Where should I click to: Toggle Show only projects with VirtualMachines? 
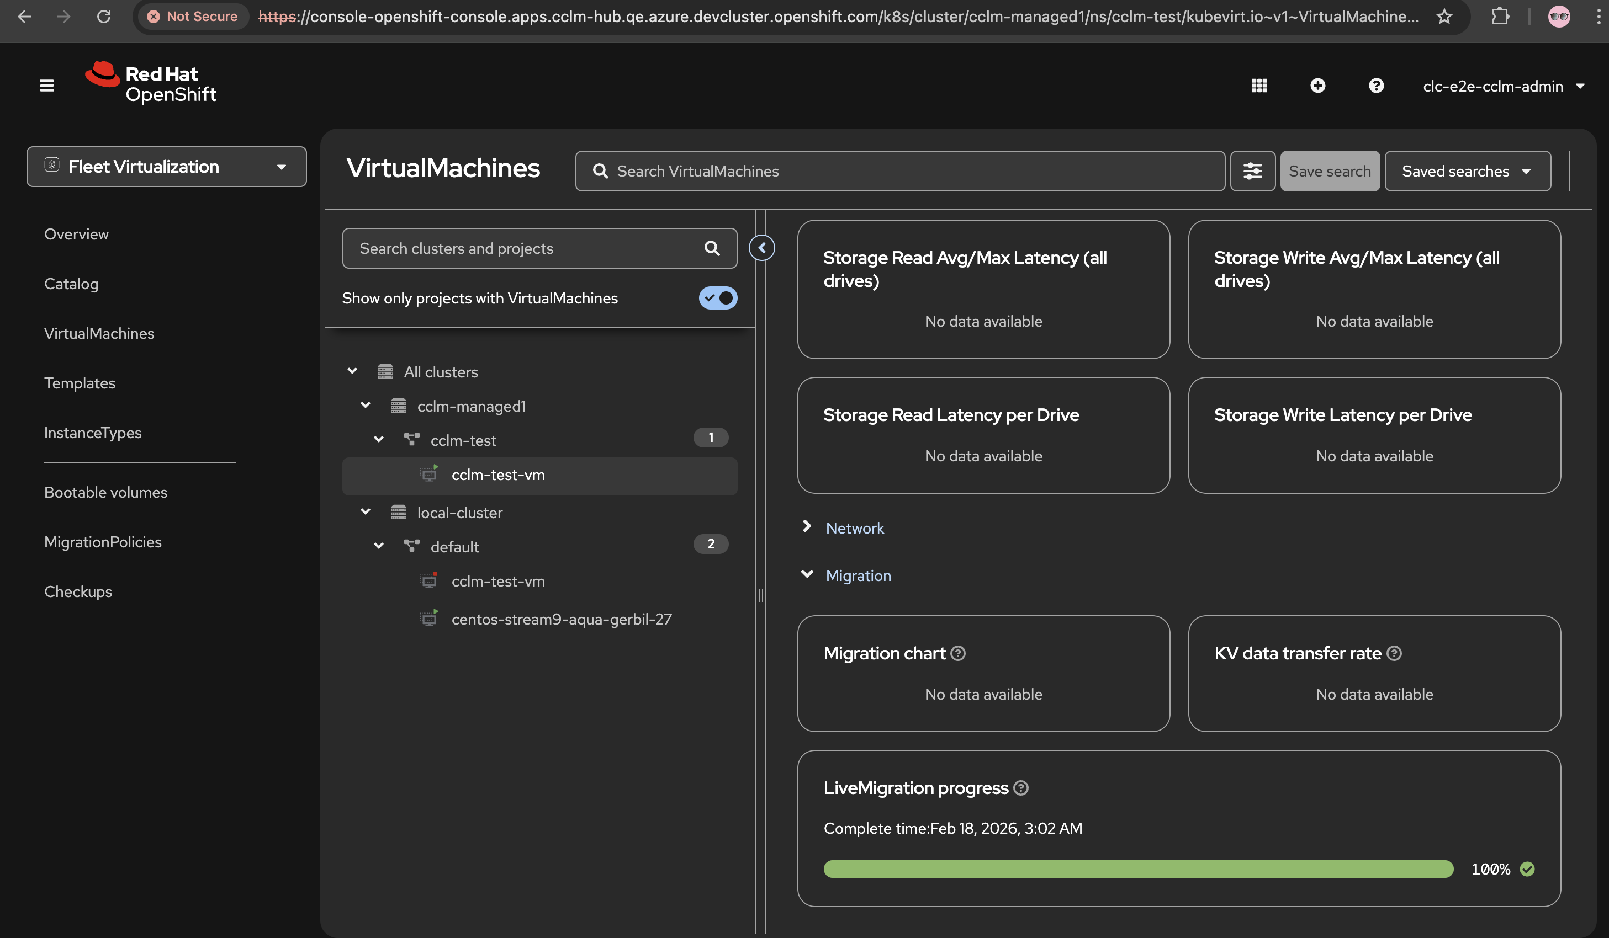coord(718,298)
